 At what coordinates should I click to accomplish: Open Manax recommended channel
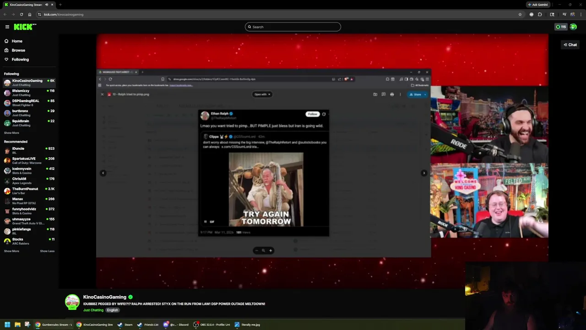pyautogui.click(x=29, y=201)
